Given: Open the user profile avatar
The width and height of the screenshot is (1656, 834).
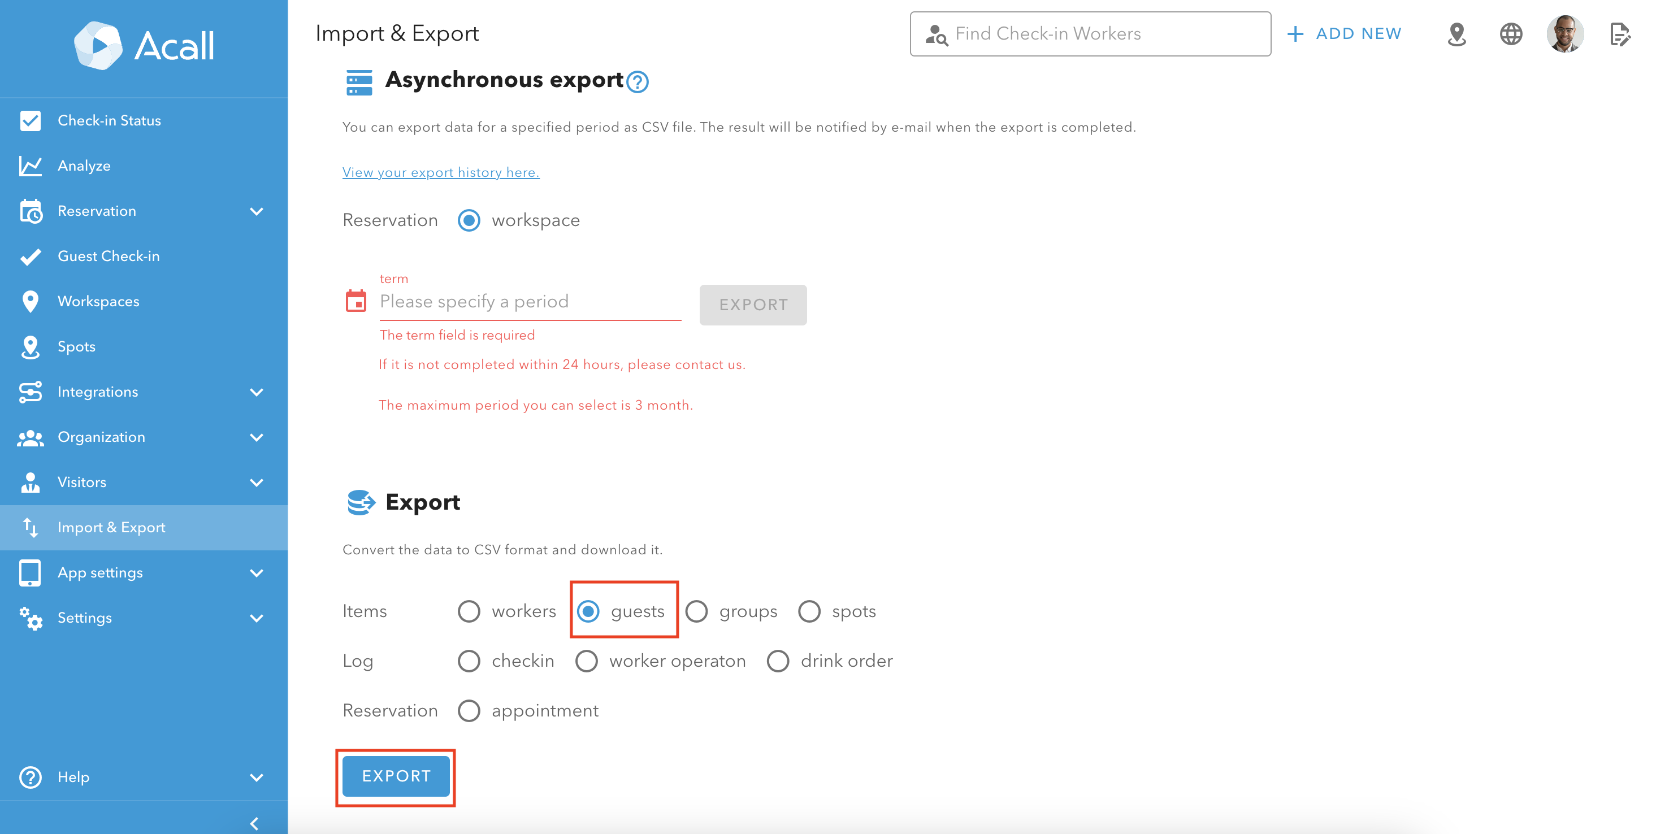Looking at the screenshot, I should pyautogui.click(x=1564, y=34).
